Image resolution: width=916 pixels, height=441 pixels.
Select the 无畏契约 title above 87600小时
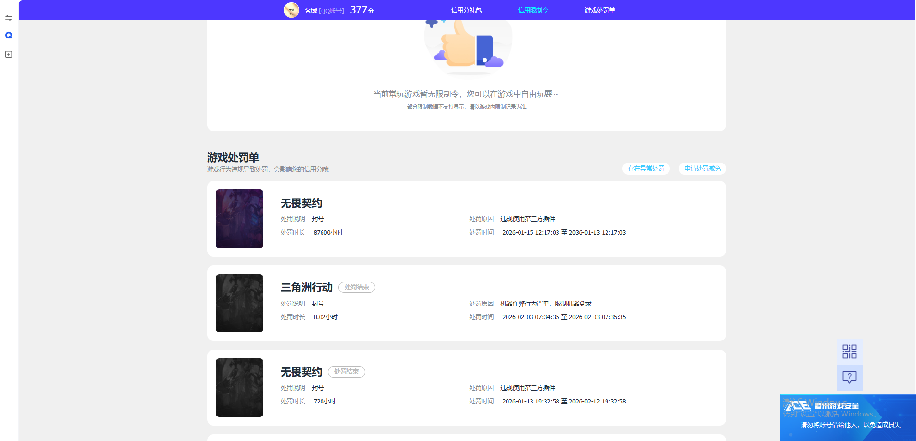point(301,203)
